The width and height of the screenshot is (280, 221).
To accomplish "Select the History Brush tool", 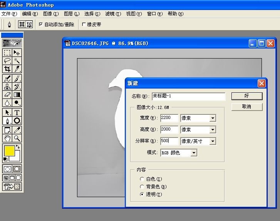I will point(17,87).
